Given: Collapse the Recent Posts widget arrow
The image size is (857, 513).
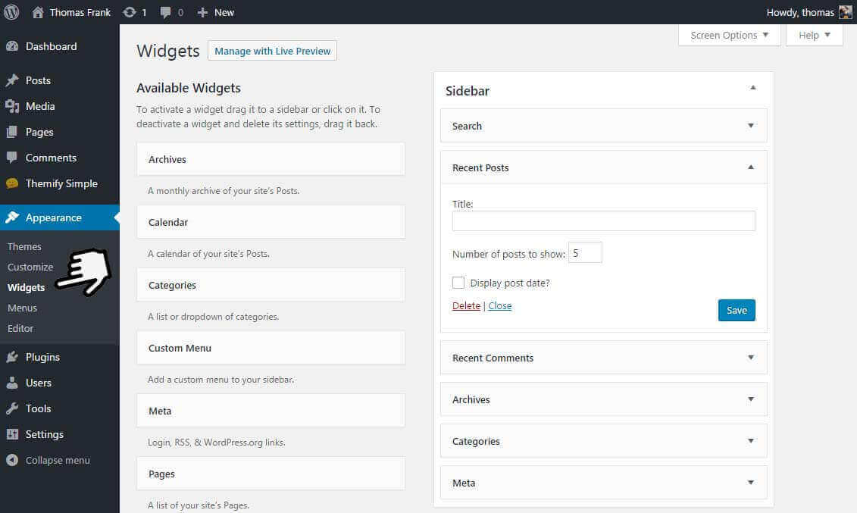Looking at the screenshot, I should tap(750, 167).
